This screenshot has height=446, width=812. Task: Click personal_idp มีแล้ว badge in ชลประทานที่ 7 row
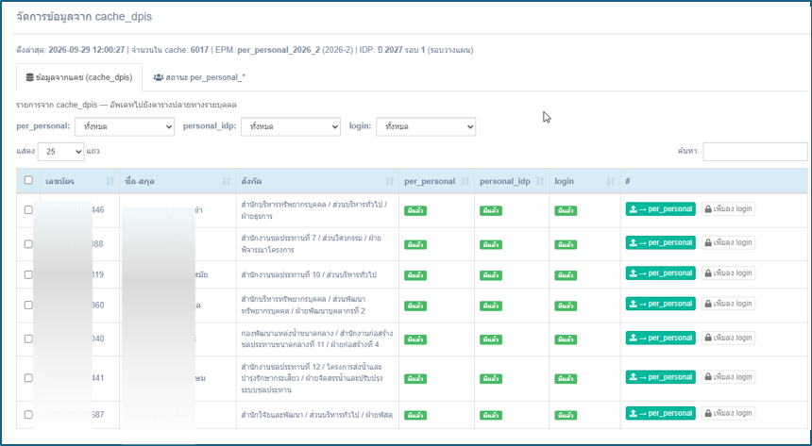[x=490, y=245]
